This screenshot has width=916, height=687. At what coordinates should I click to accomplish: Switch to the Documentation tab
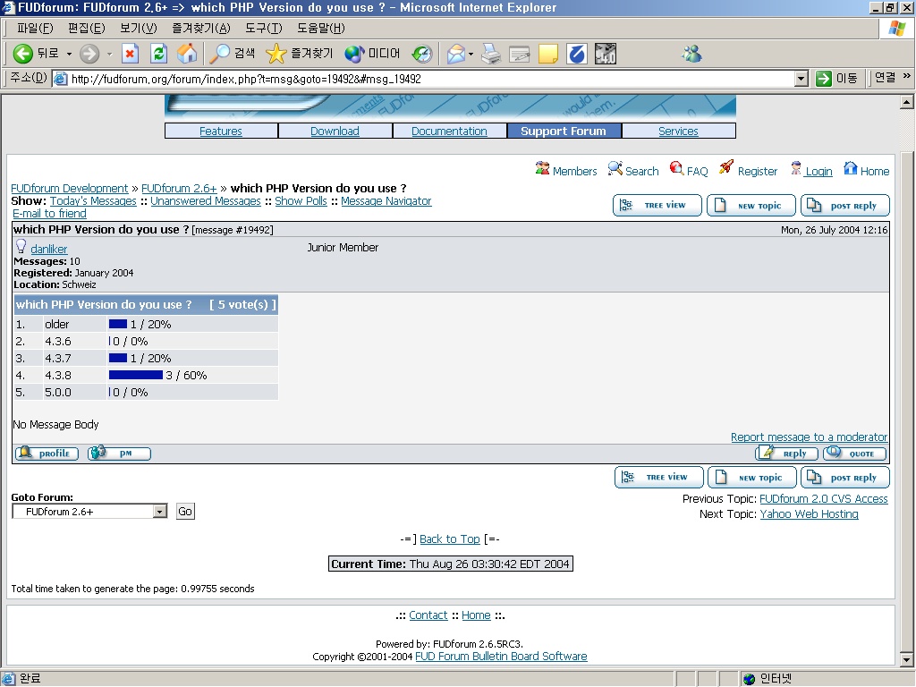[x=449, y=131]
